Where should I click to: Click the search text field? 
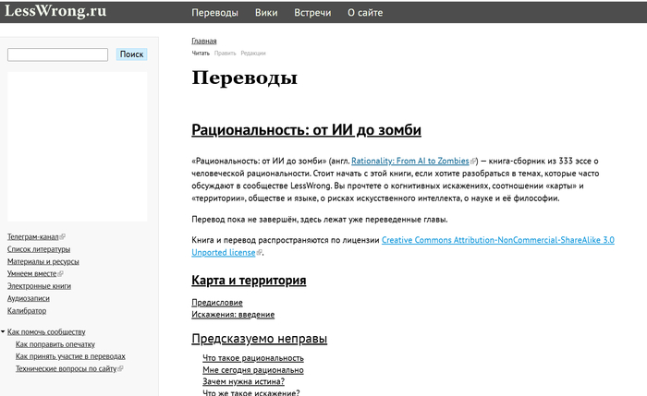coord(58,54)
